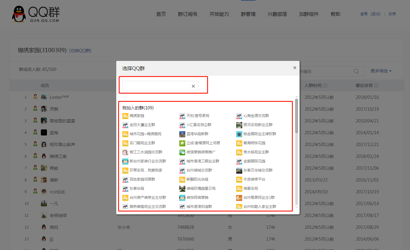410x250 pixels.
Task: Select the 东泰万华城交流群 photo icon
Action: (x=239, y=170)
